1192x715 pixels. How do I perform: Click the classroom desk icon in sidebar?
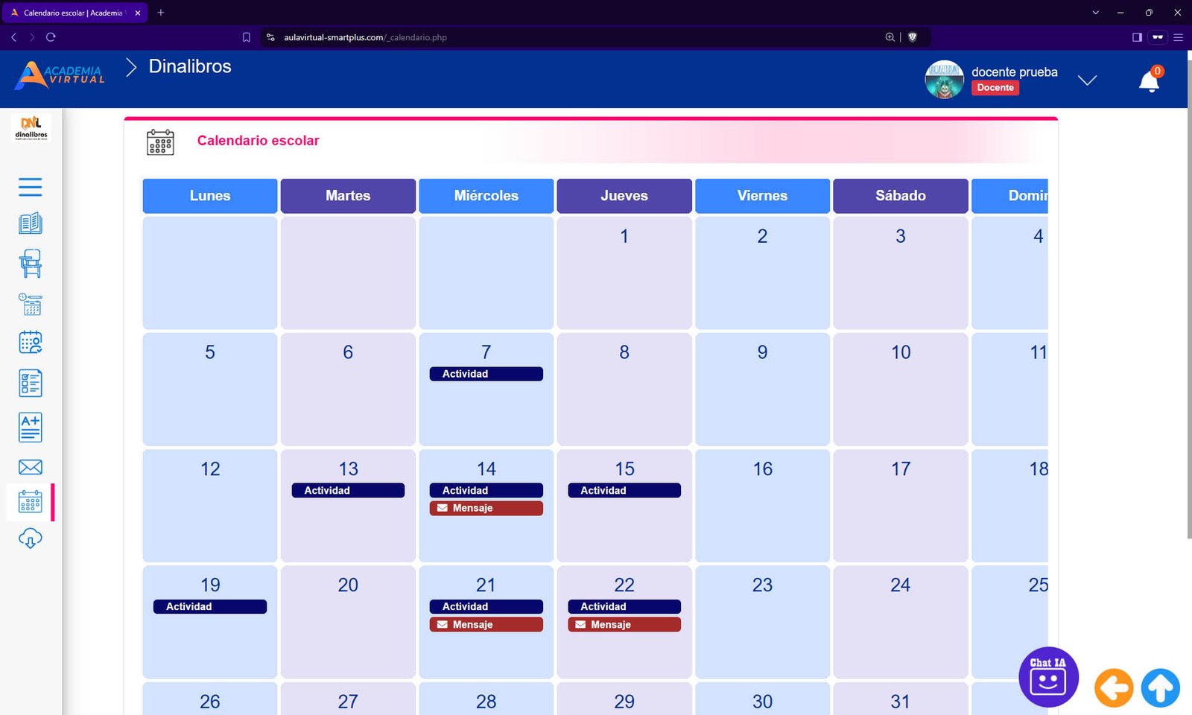click(x=30, y=264)
